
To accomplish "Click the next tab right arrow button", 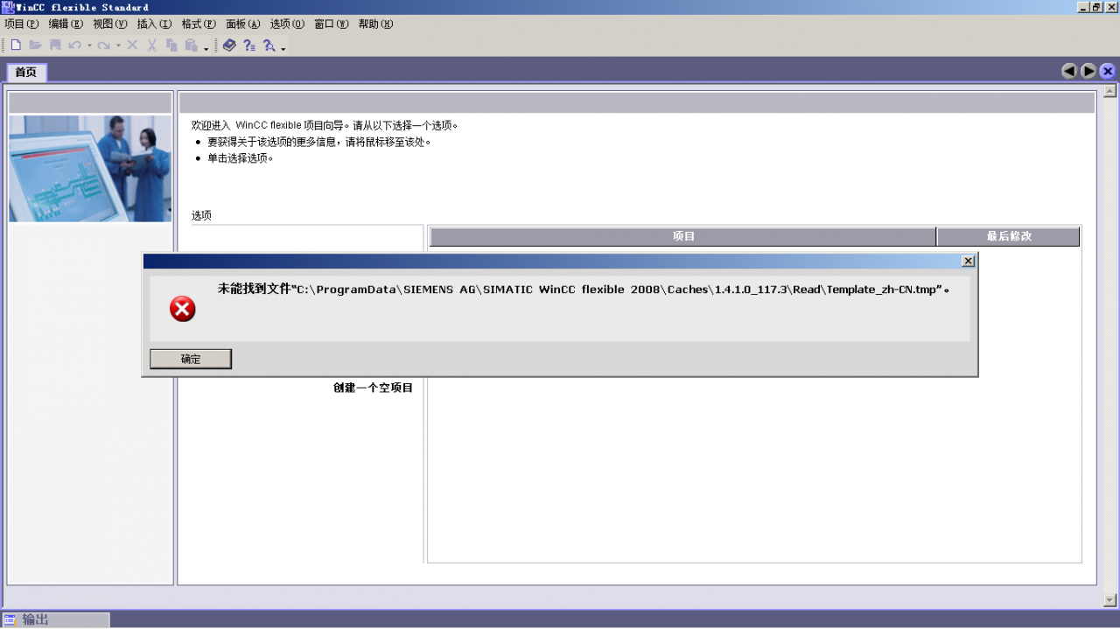I will coord(1088,72).
